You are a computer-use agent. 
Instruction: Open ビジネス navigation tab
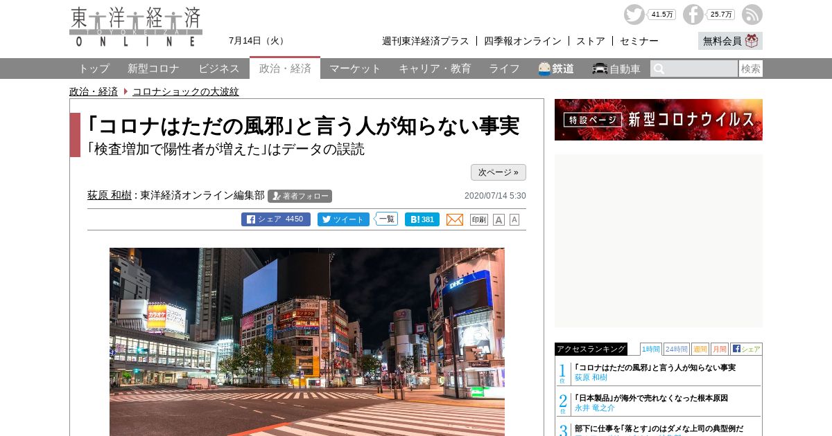click(x=219, y=69)
